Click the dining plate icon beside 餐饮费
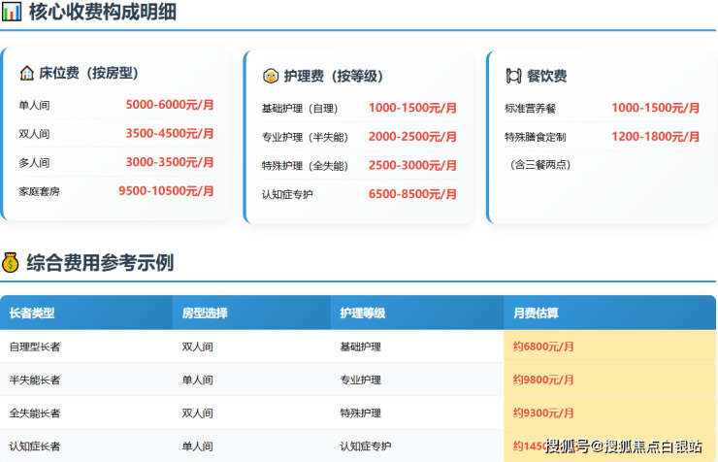The width and height of the screenshot is (718, 462). pyautogui.click(x=513, y=76)
